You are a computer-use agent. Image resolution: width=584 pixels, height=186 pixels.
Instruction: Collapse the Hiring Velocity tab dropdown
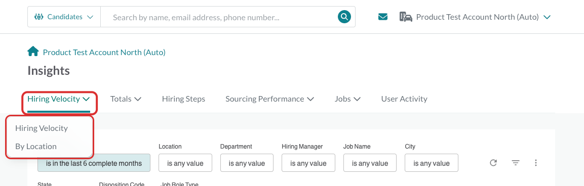pyautogui.click(x=59, y=99)
